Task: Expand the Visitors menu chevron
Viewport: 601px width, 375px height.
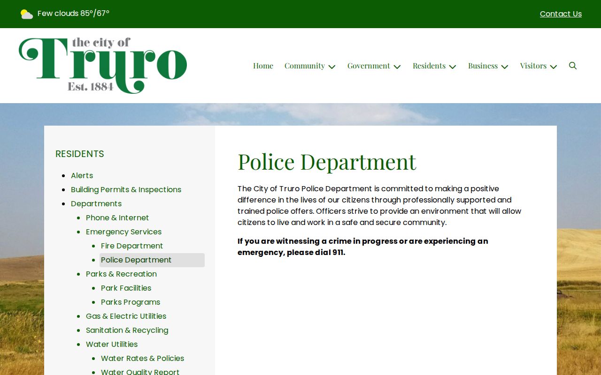Action: pyautogui.click(x=554, y=67)
